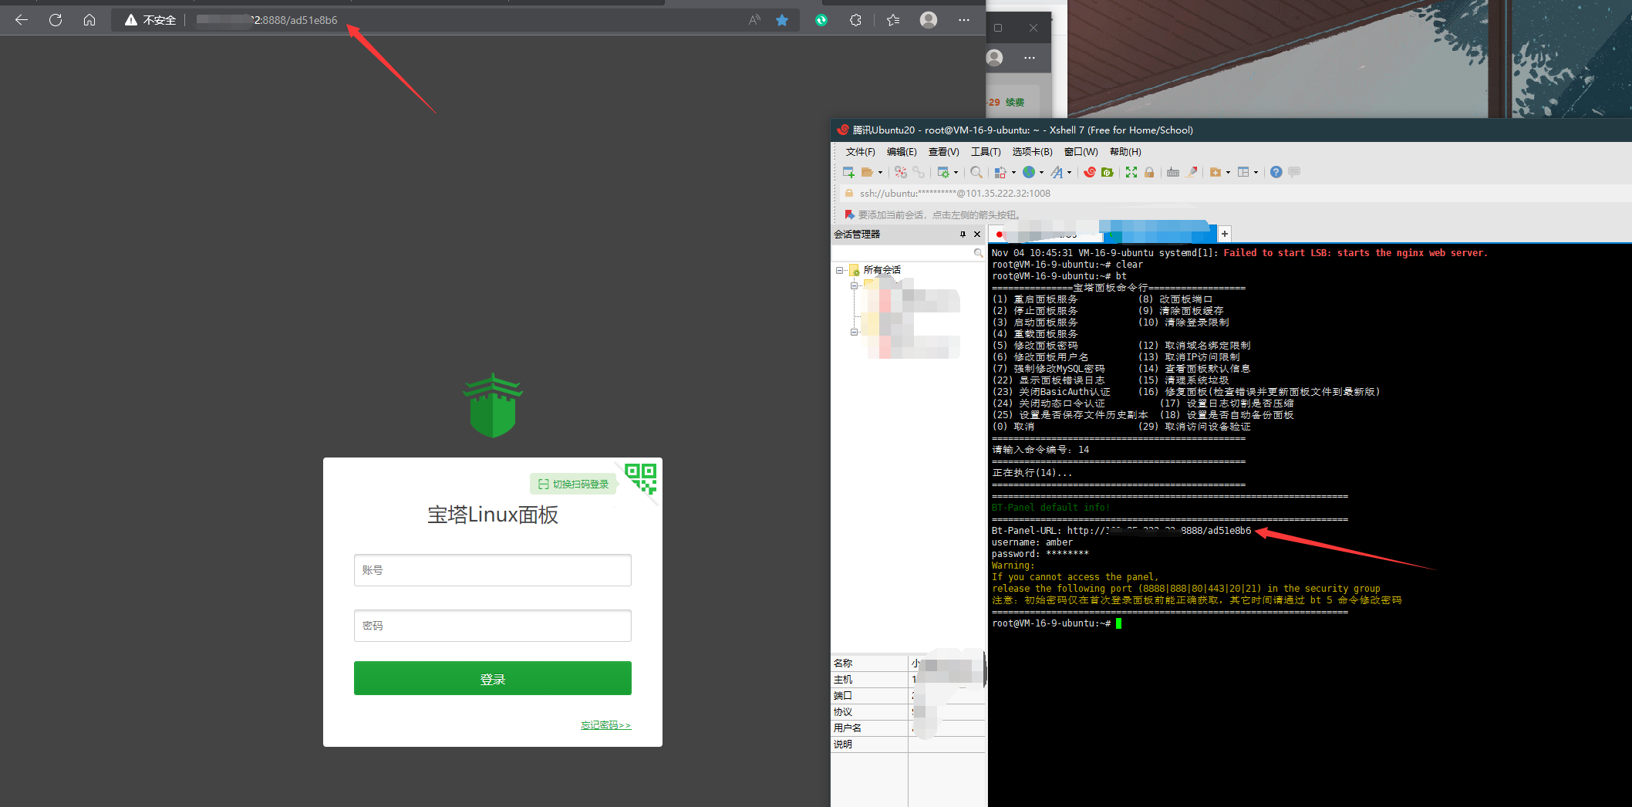Open session properties gear icon
This screenshot has width=1632, height=807.
(943, 172)
